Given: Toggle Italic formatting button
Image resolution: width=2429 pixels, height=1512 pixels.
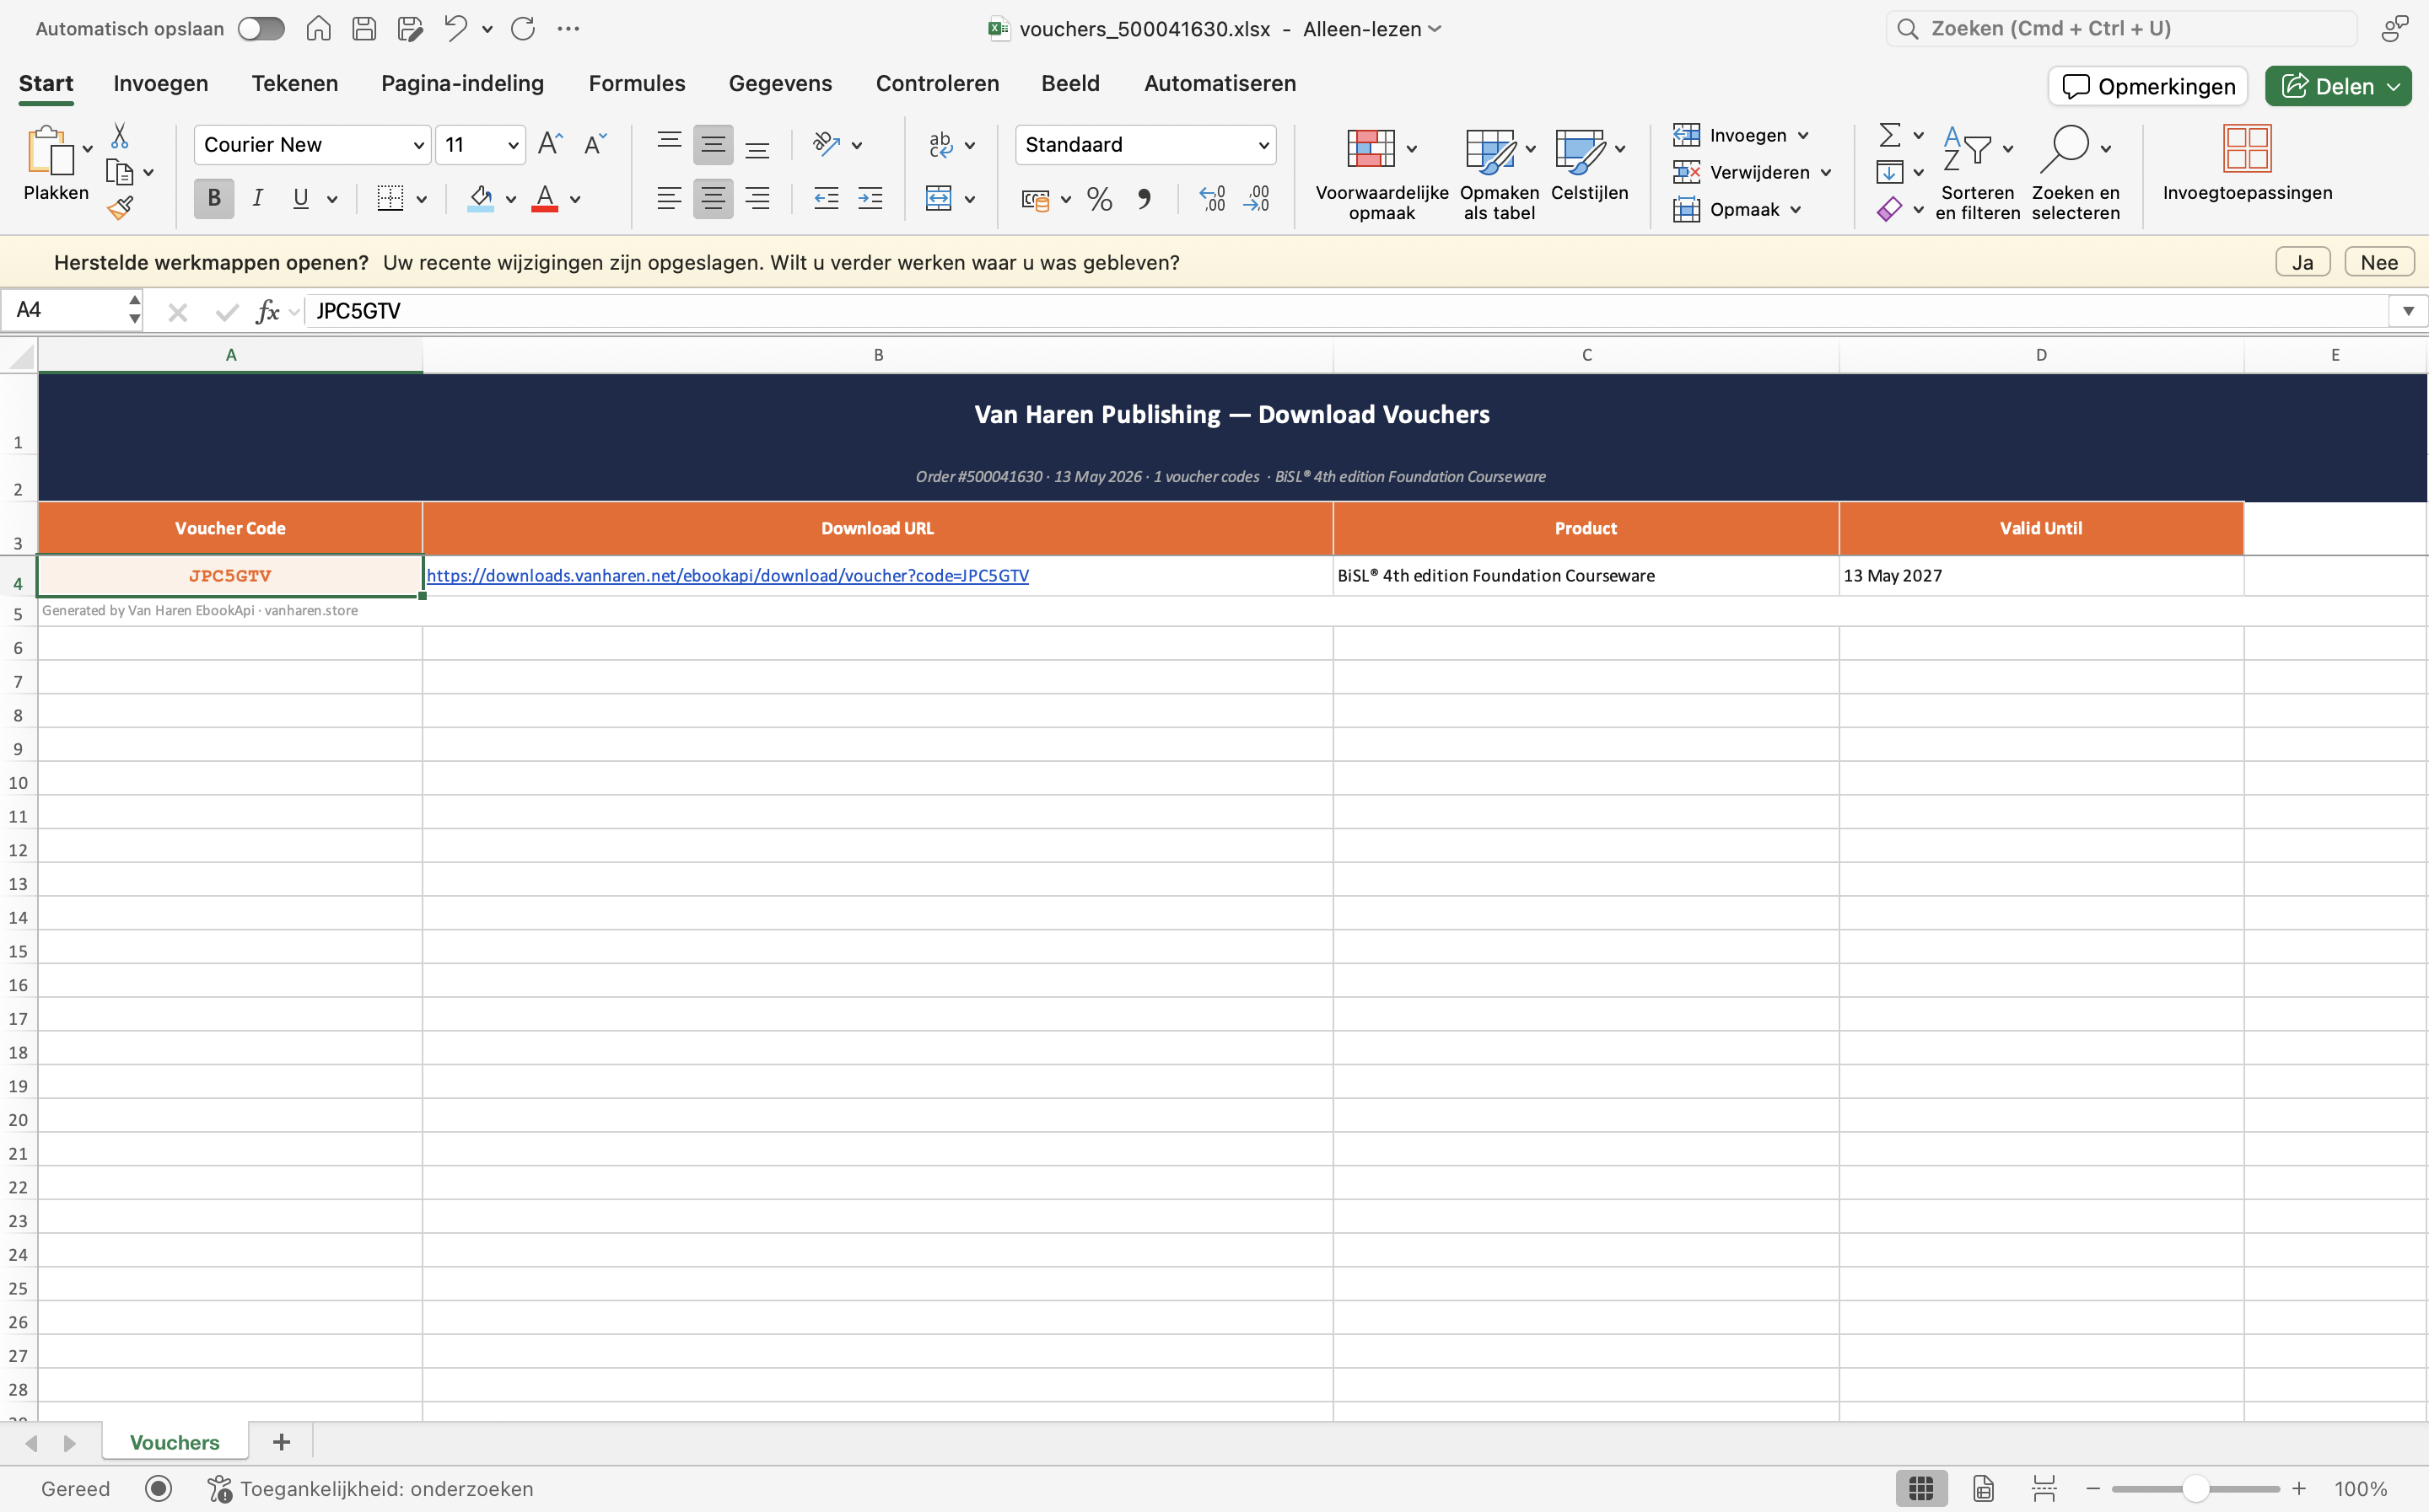Looking at the screenshot, I should (258, 199).
